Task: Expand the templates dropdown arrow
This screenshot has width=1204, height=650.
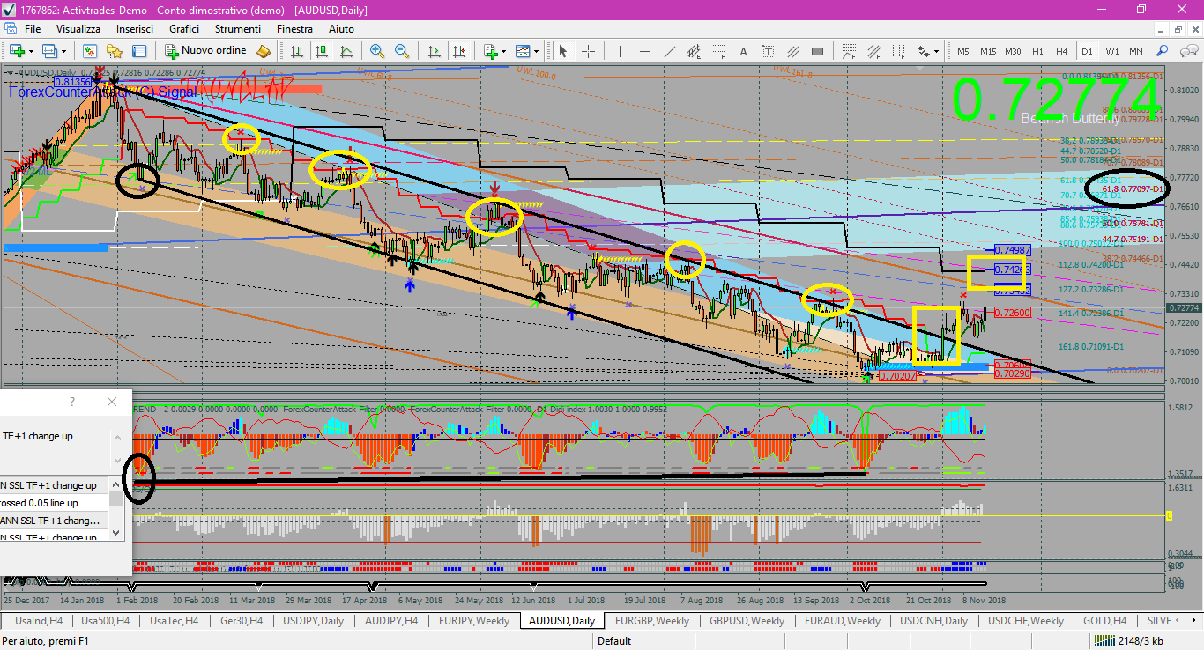Action: click(x=536, y=51)
